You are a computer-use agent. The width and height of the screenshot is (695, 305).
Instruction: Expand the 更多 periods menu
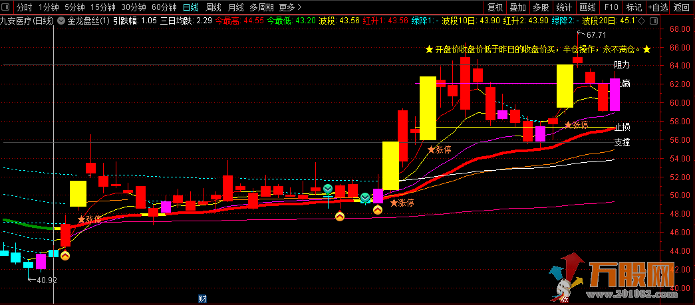point(290,7)
